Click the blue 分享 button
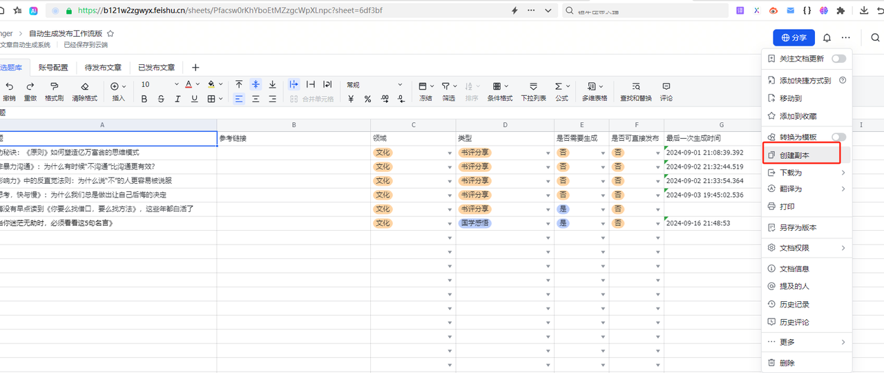This screenshot has height=373, width=884. click(794, 38)
